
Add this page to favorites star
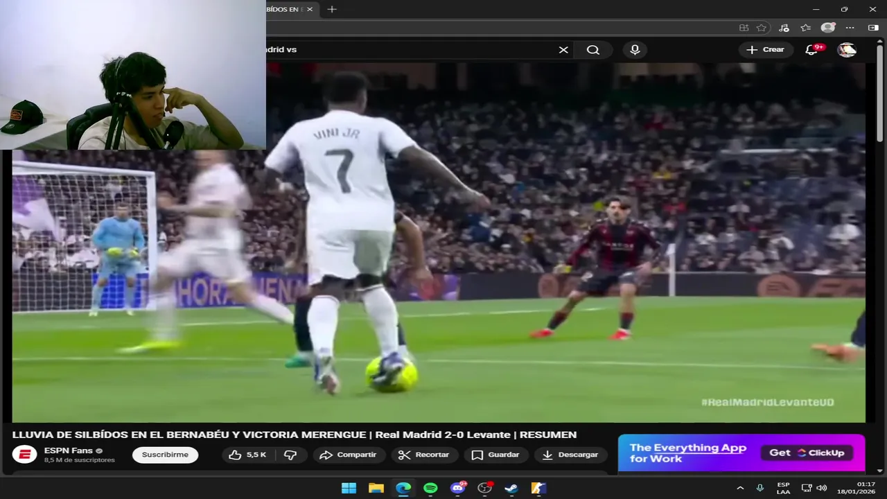click(762, 28)
